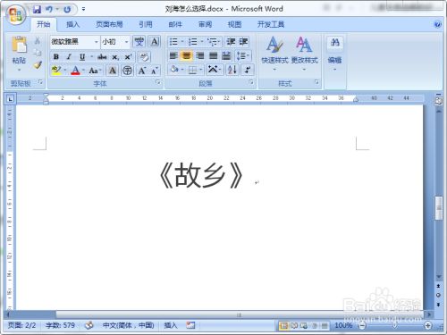This screenshot has width=447, height=335.
Task: Decrease paragraph indent
Action: pyautogui.click(x=231, y=42)
